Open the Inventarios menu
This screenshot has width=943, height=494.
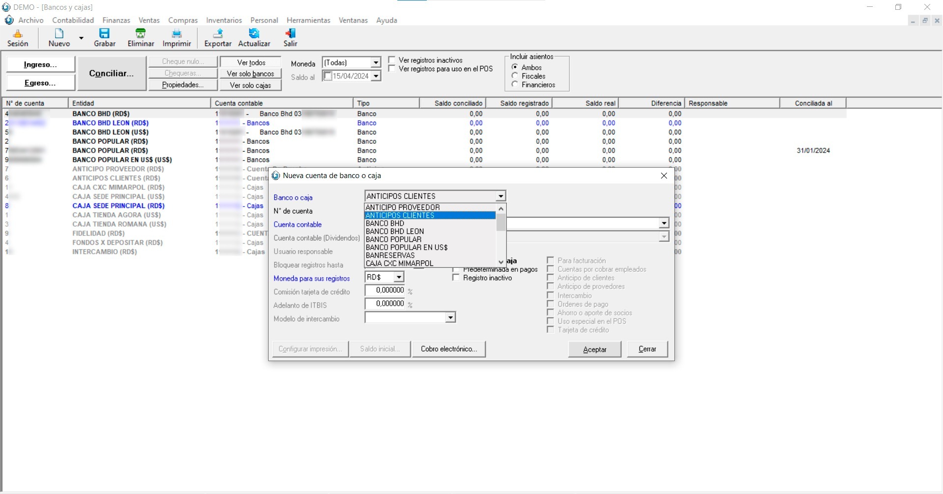pyautogui.click(x=224, y=20)
